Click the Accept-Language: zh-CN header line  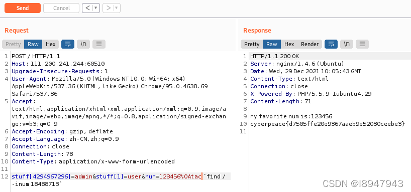[x=65, y=139]
